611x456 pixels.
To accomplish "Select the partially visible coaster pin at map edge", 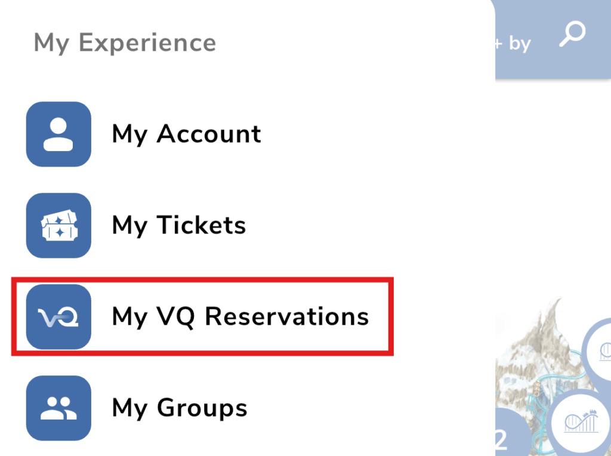I will point(600,351).
